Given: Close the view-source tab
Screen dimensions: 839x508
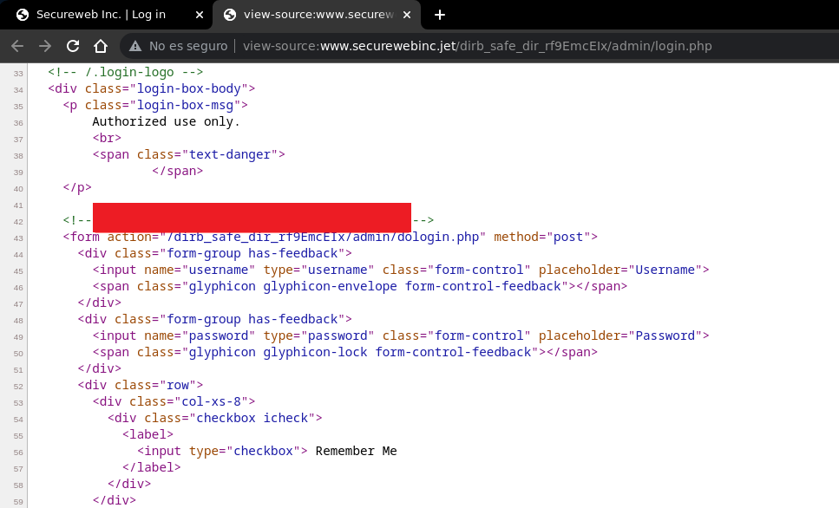Looking at the screenshot, I should coord(408,15).
